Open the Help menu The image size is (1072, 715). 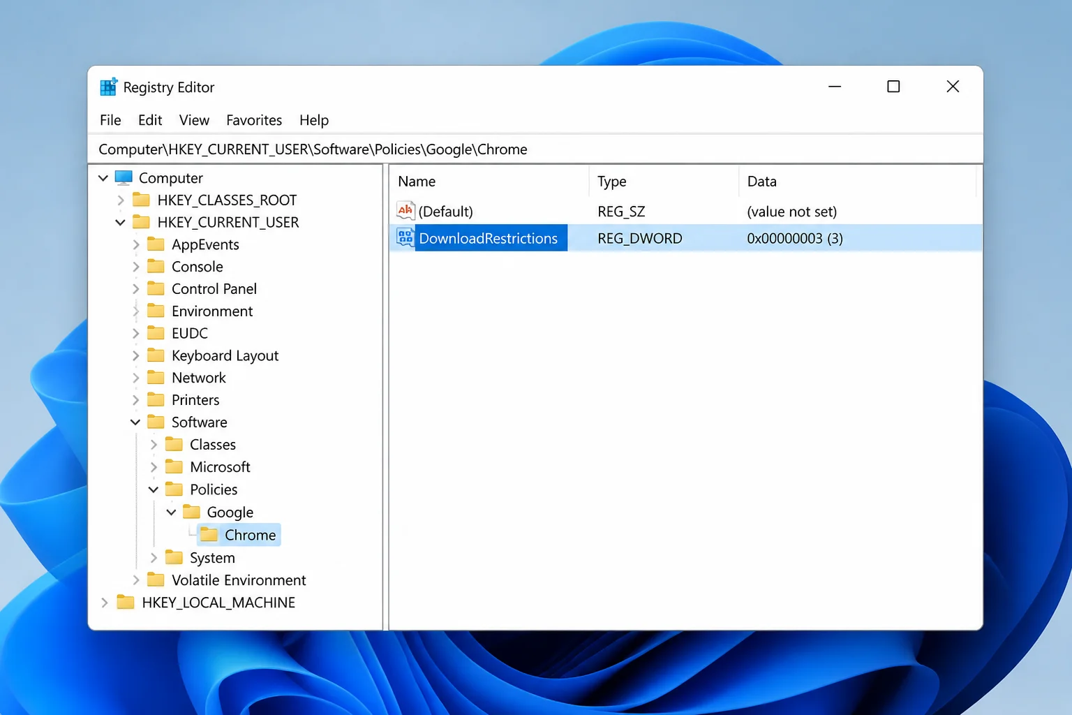click(x=314, y=120)
